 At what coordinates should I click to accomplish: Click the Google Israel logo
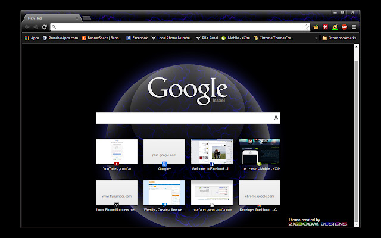[x=188, y=90]
